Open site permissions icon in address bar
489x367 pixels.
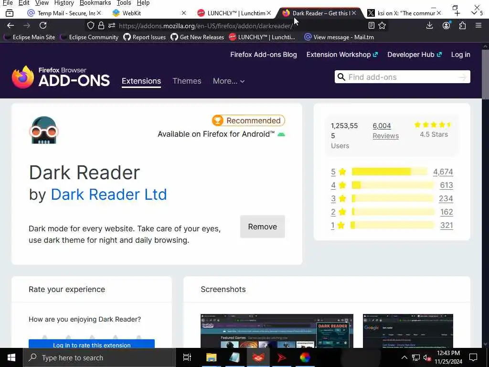coord(112,26)
